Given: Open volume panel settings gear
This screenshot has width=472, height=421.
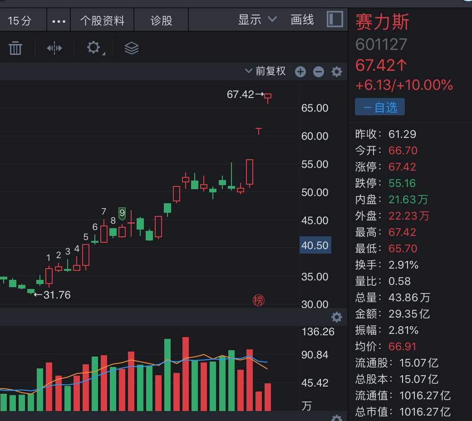Looking at the screenshot, I should point(337,317).
